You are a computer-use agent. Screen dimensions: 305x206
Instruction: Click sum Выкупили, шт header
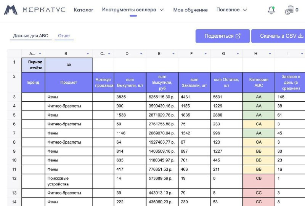click(x=130, y=83)
